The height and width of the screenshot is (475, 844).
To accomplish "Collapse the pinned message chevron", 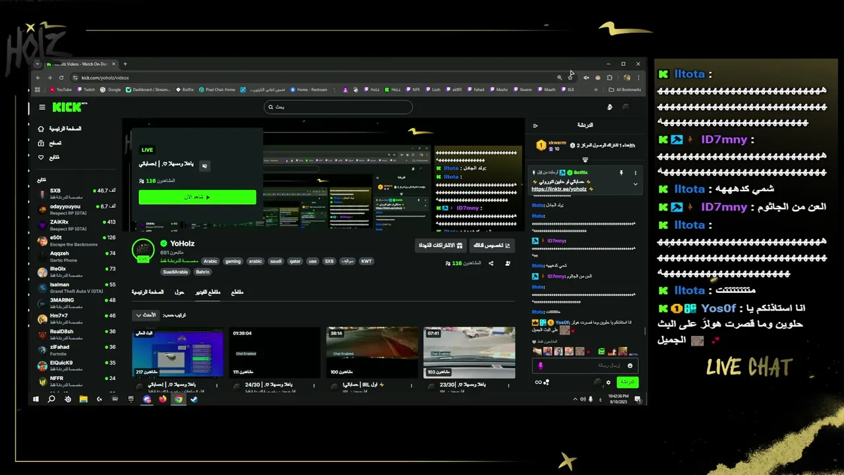I will [x=636, y=184].
